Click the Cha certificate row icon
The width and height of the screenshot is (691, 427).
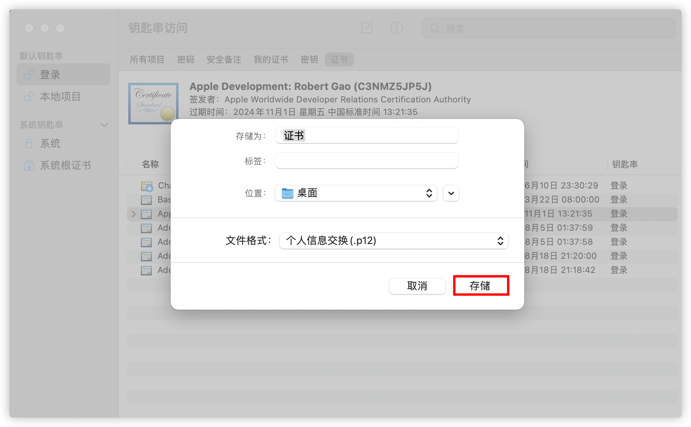[x=147, y=186]
